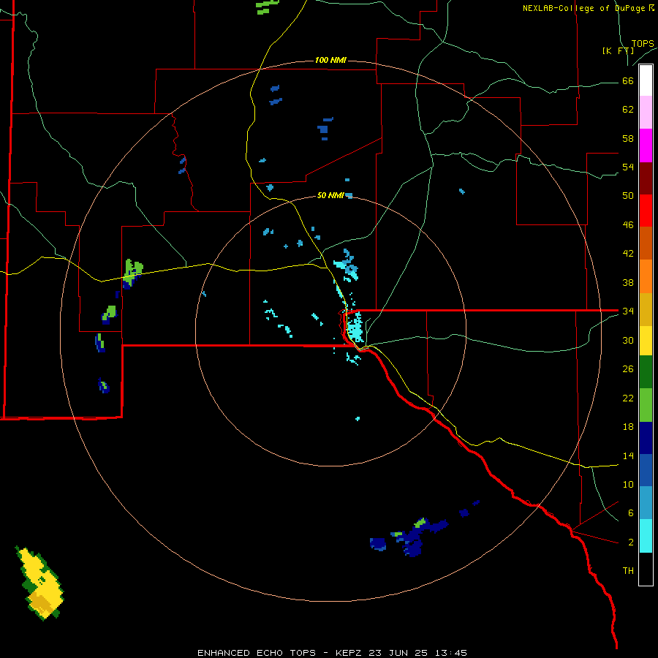Image resolution: width=658 pixels, height=658 pixels.
Task: Click the light pink legend swatch
Action: point(646,113)
